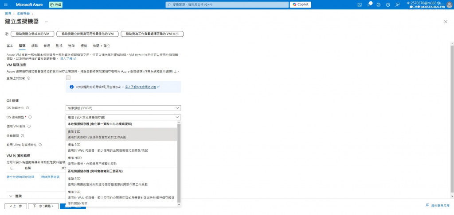Screen dimensions: 454x215
Task: Focus the resource search box
Action: 227,4
